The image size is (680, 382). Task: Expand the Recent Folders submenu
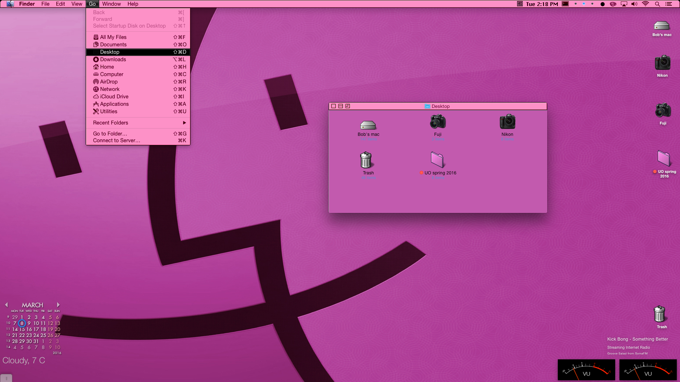[x=138, y=123]
